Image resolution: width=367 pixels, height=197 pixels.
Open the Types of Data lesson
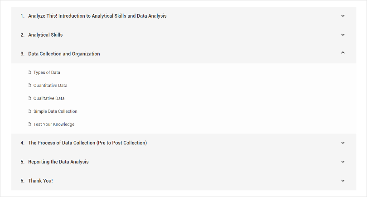47,72
